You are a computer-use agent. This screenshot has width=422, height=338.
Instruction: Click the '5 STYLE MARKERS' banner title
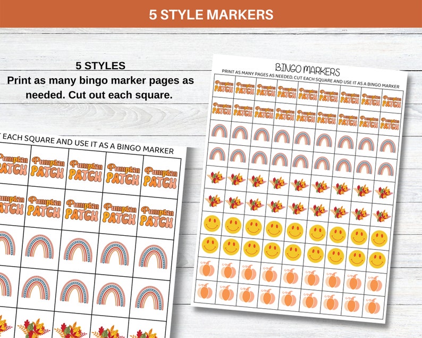212,14
